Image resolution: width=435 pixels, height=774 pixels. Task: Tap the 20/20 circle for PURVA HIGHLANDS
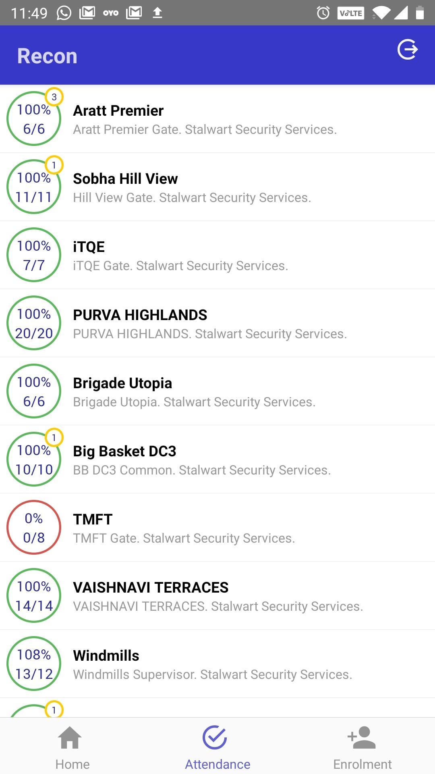[34, 323]
